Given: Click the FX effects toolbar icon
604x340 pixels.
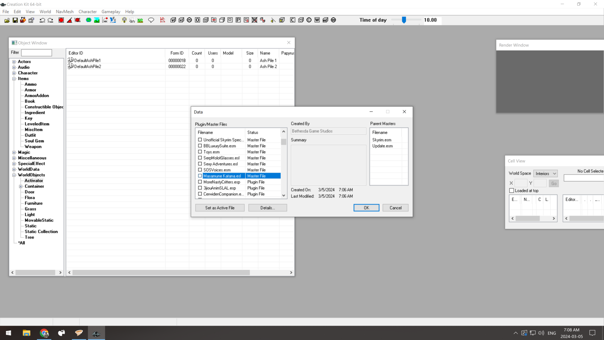Looking at the screenshot, I should pos(113,20).
